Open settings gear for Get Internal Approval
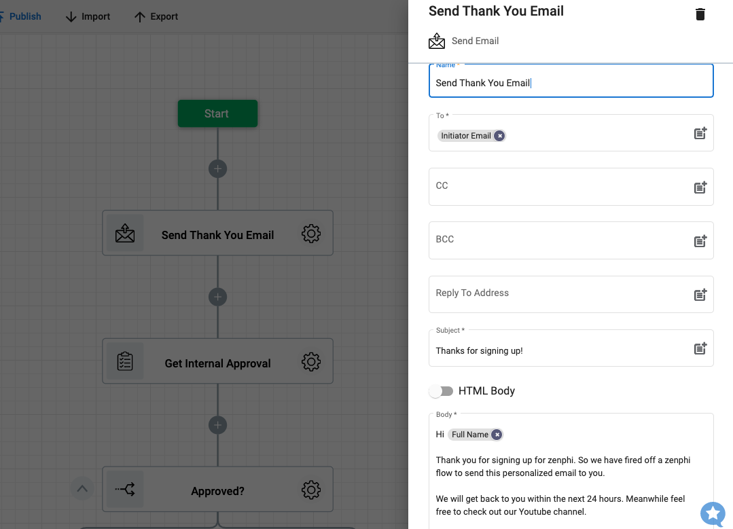The width and height of the screenshot is (733, 529). pyautogui.click(x=311, y=361)
